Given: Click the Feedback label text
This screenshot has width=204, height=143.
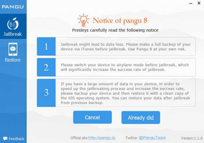Looking at the screenshot, I should [16, 139].
